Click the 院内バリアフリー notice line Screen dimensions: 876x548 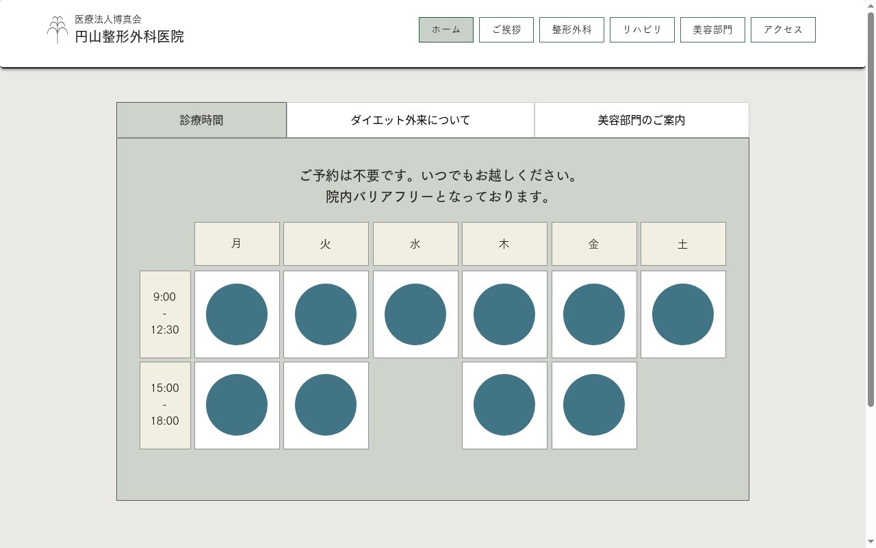pyautogui.click(x=439, y=197)
